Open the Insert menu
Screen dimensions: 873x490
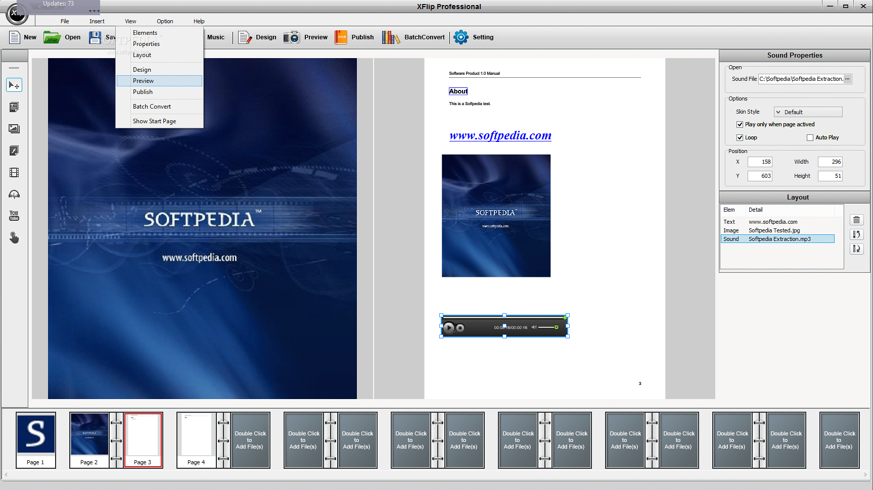pyautogui.click(x=97, y=21)
